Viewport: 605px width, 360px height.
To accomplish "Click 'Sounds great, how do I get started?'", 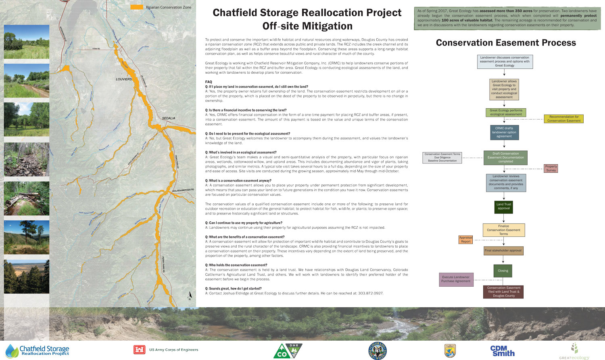I will click(x=233, y=288).
